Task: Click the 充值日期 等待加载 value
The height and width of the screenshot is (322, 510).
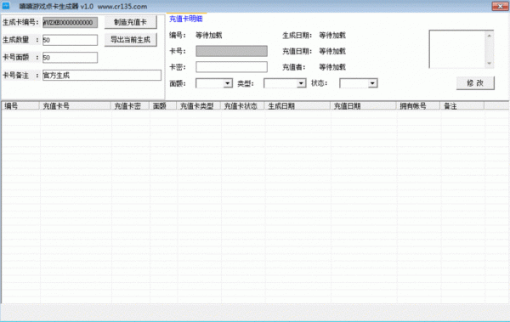Action: click(x=332, y=51)
